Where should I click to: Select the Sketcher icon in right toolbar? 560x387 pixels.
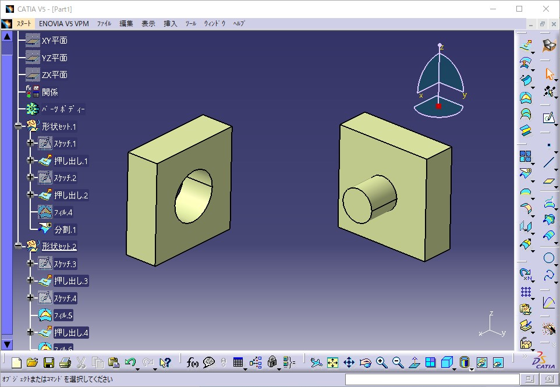[x=549, y=118]
